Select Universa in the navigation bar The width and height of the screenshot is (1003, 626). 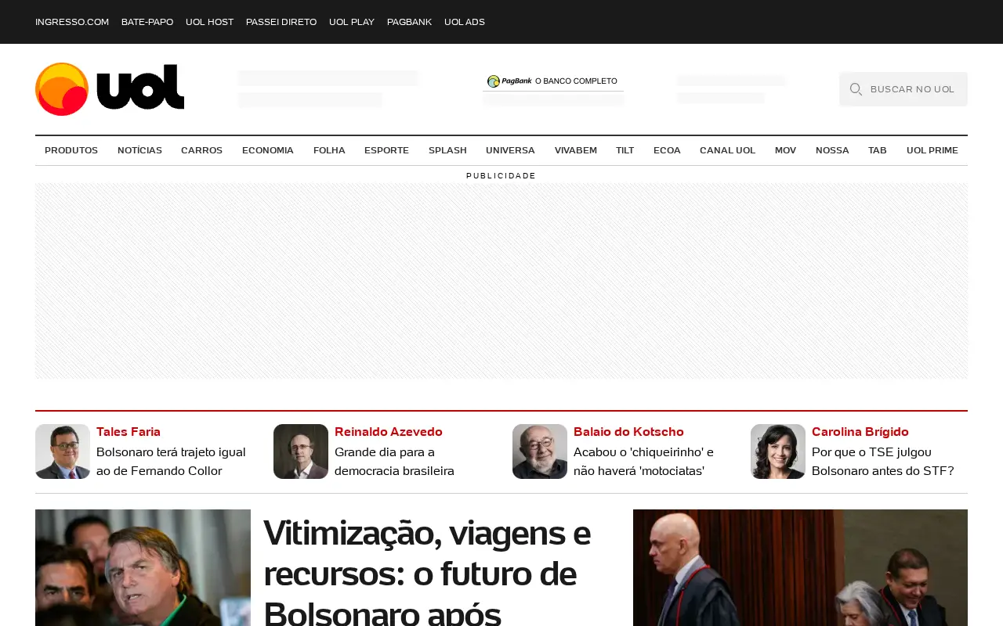pos(510,150)
